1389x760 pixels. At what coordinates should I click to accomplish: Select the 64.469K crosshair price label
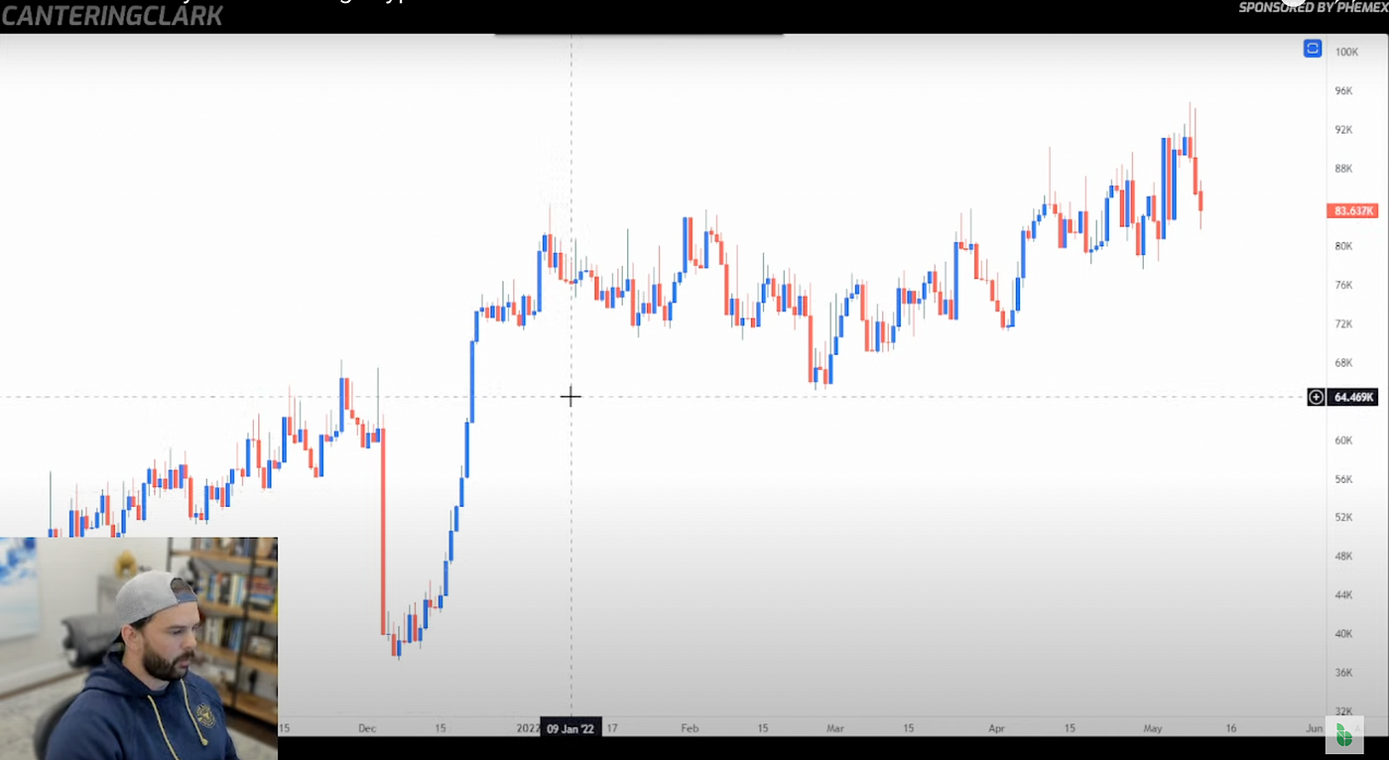(x=1353, y=397)
